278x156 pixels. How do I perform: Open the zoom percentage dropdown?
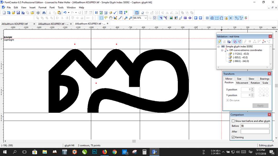coord(146,18)
